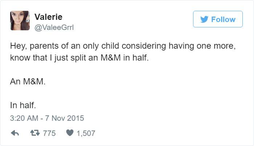Open the @ValeeGrrl handle link

click(54, 27)
